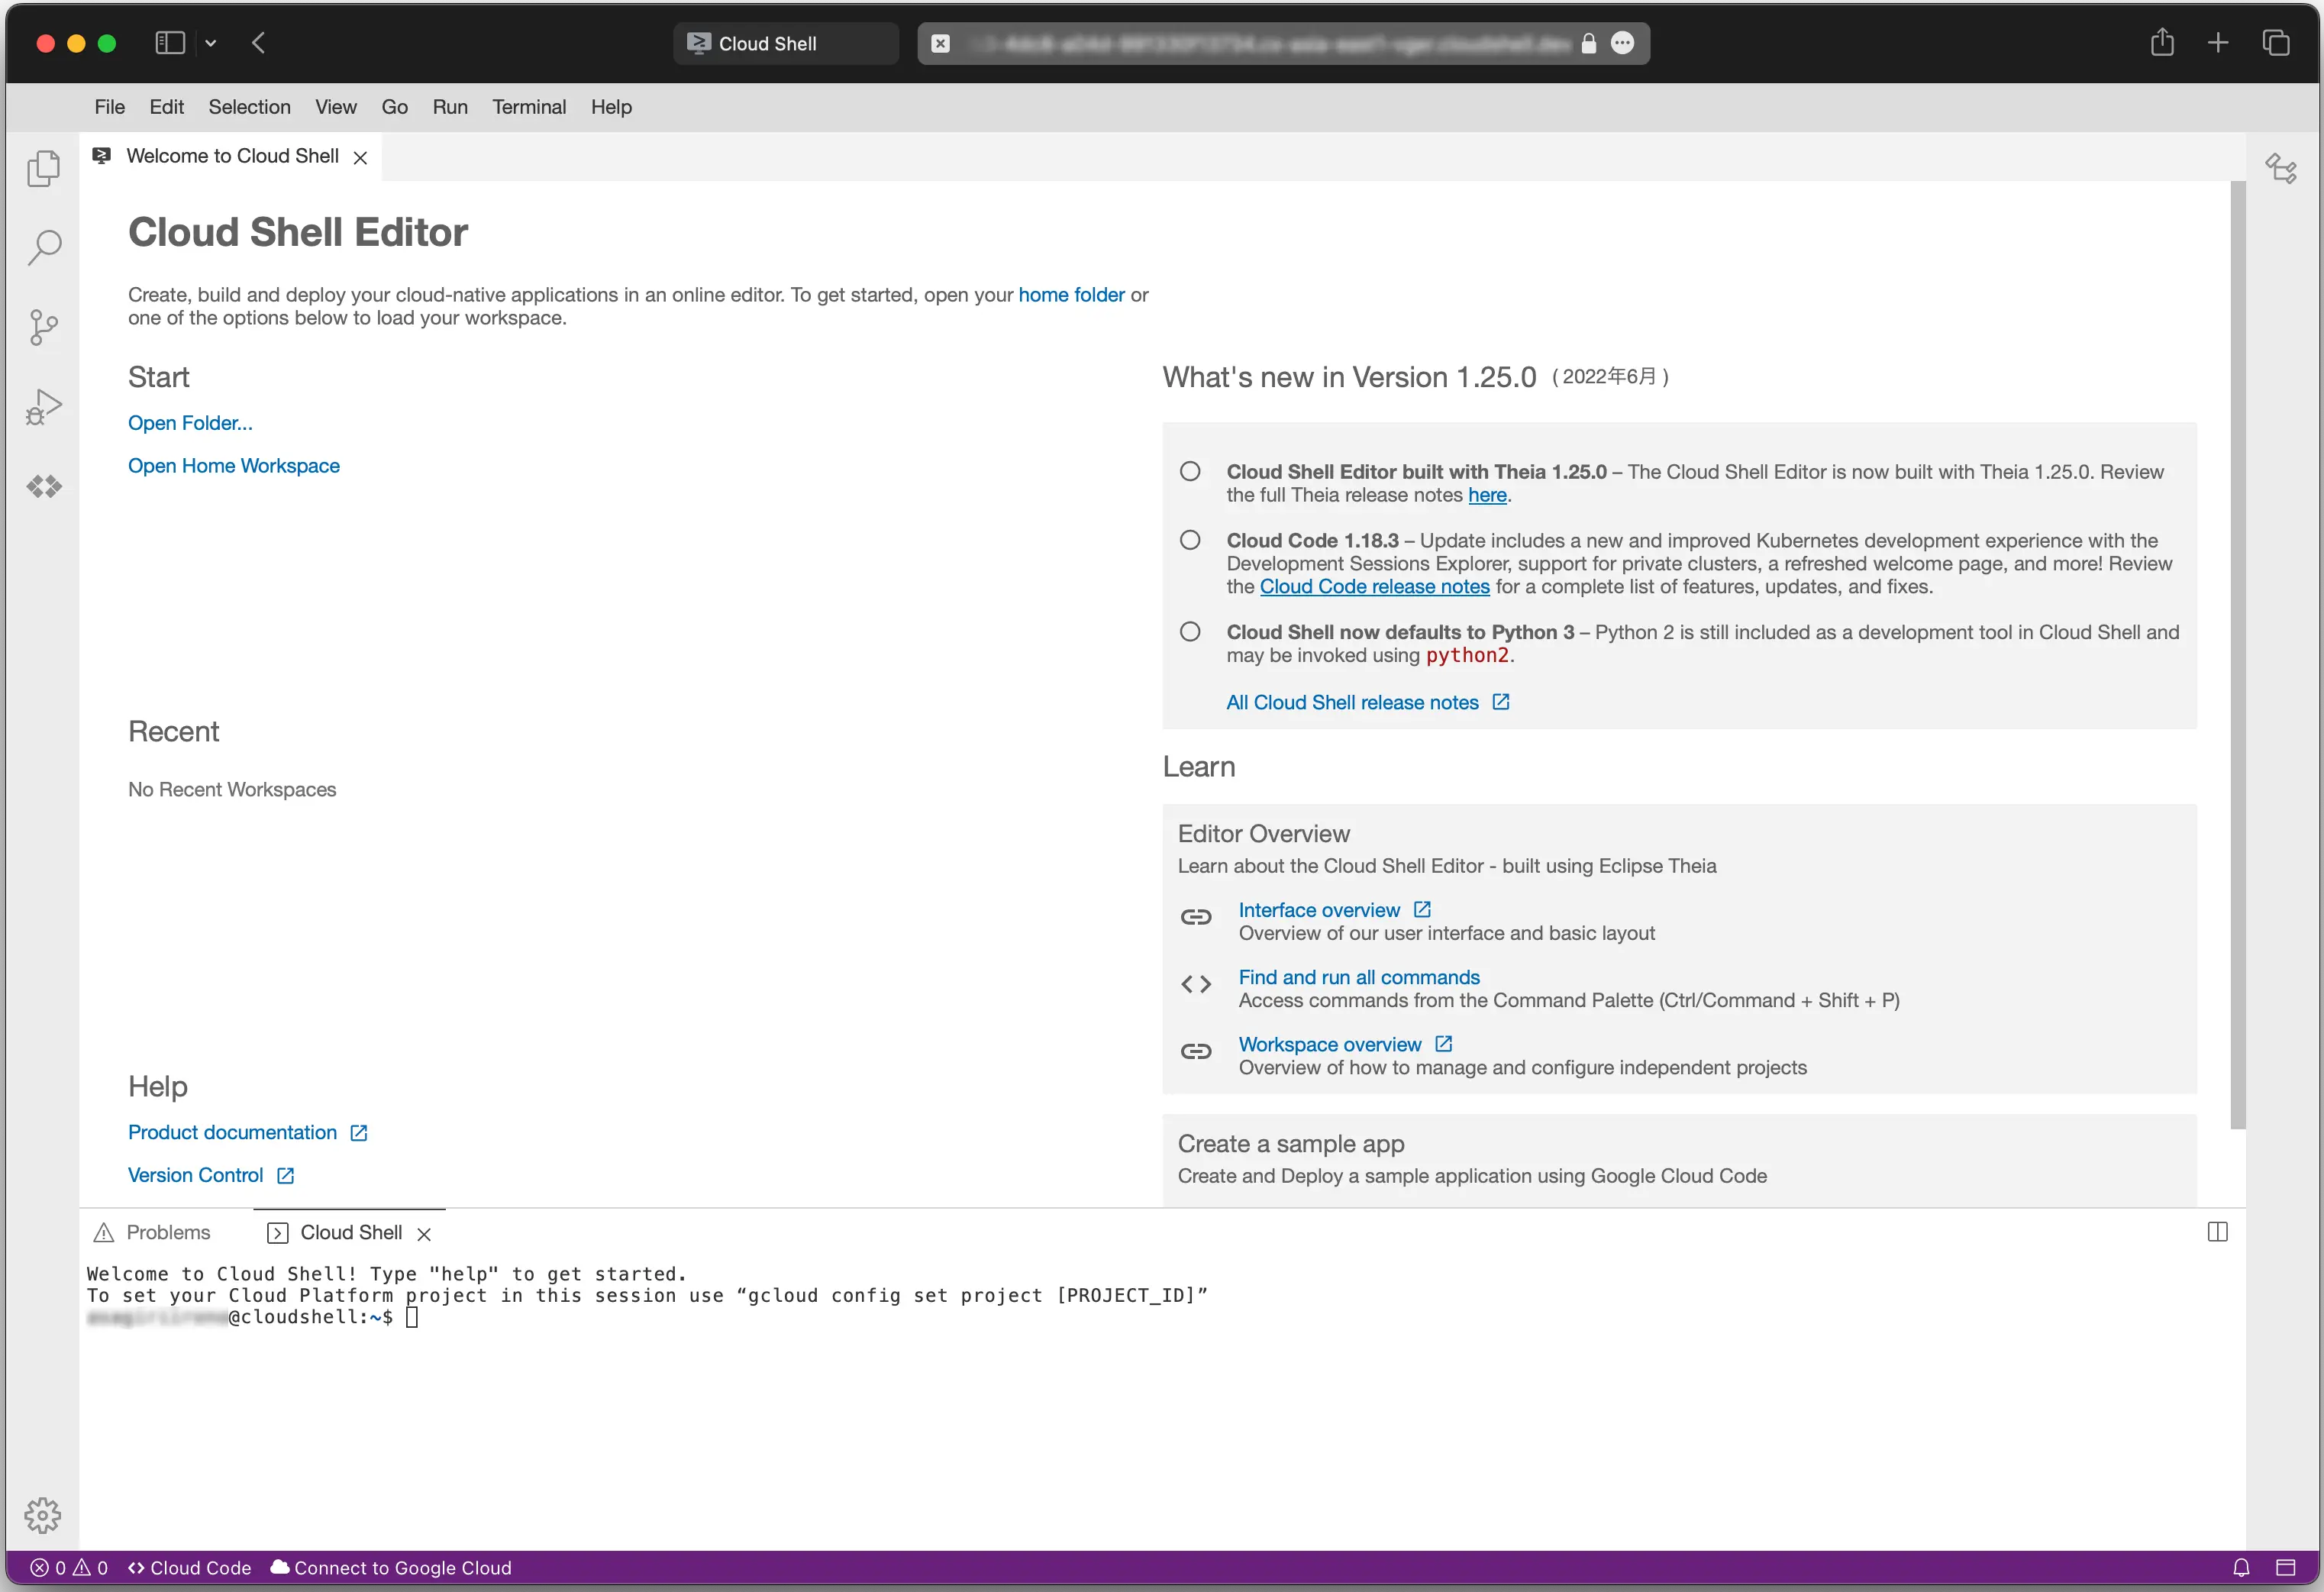Switch to the Problems panel tab
The image size is (2324, 1592).
pyautogui.click(x=153, y=1232)
